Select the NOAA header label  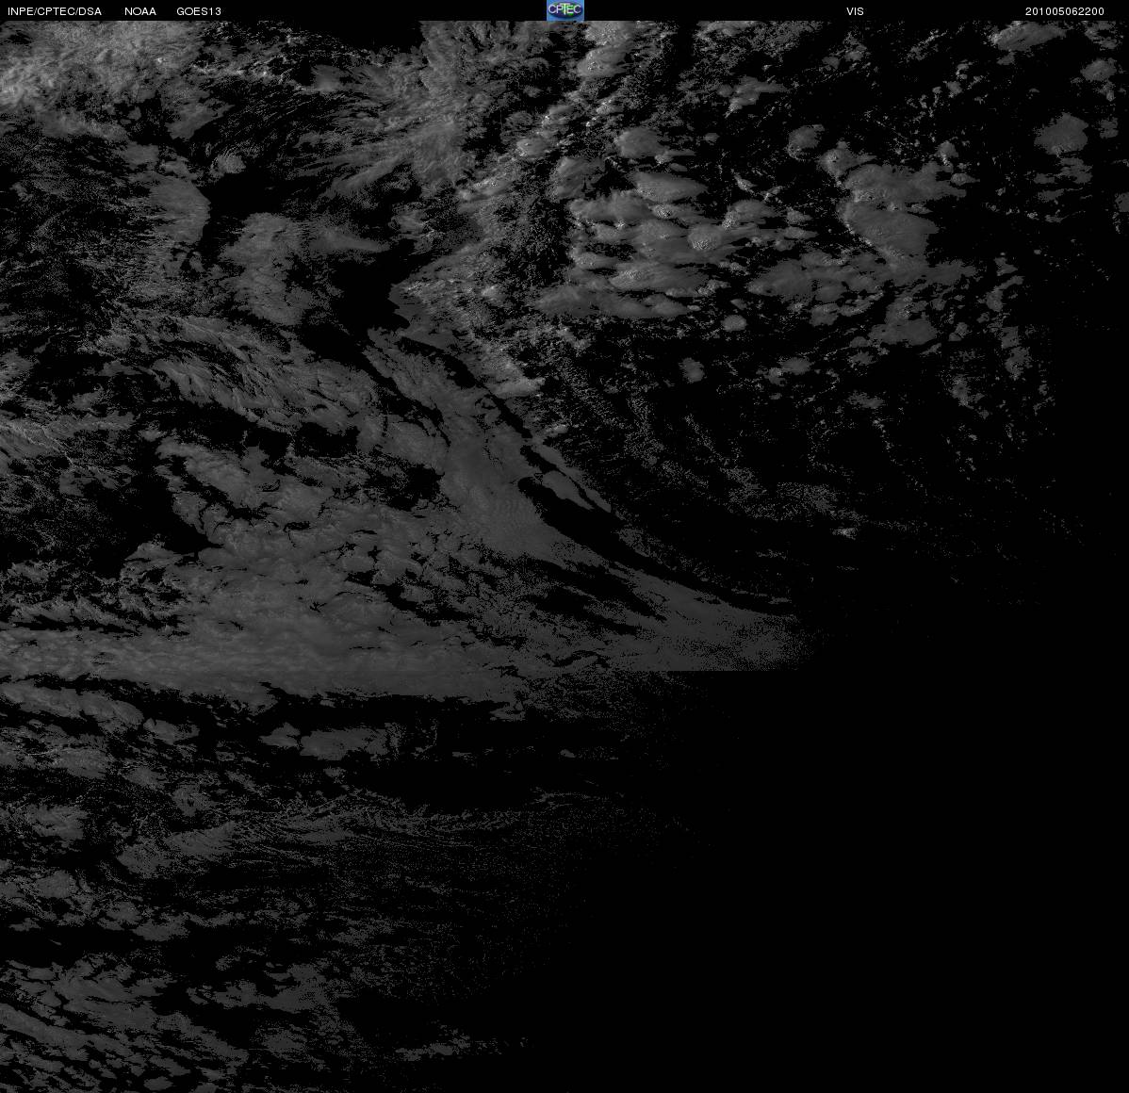coord(140,11)
